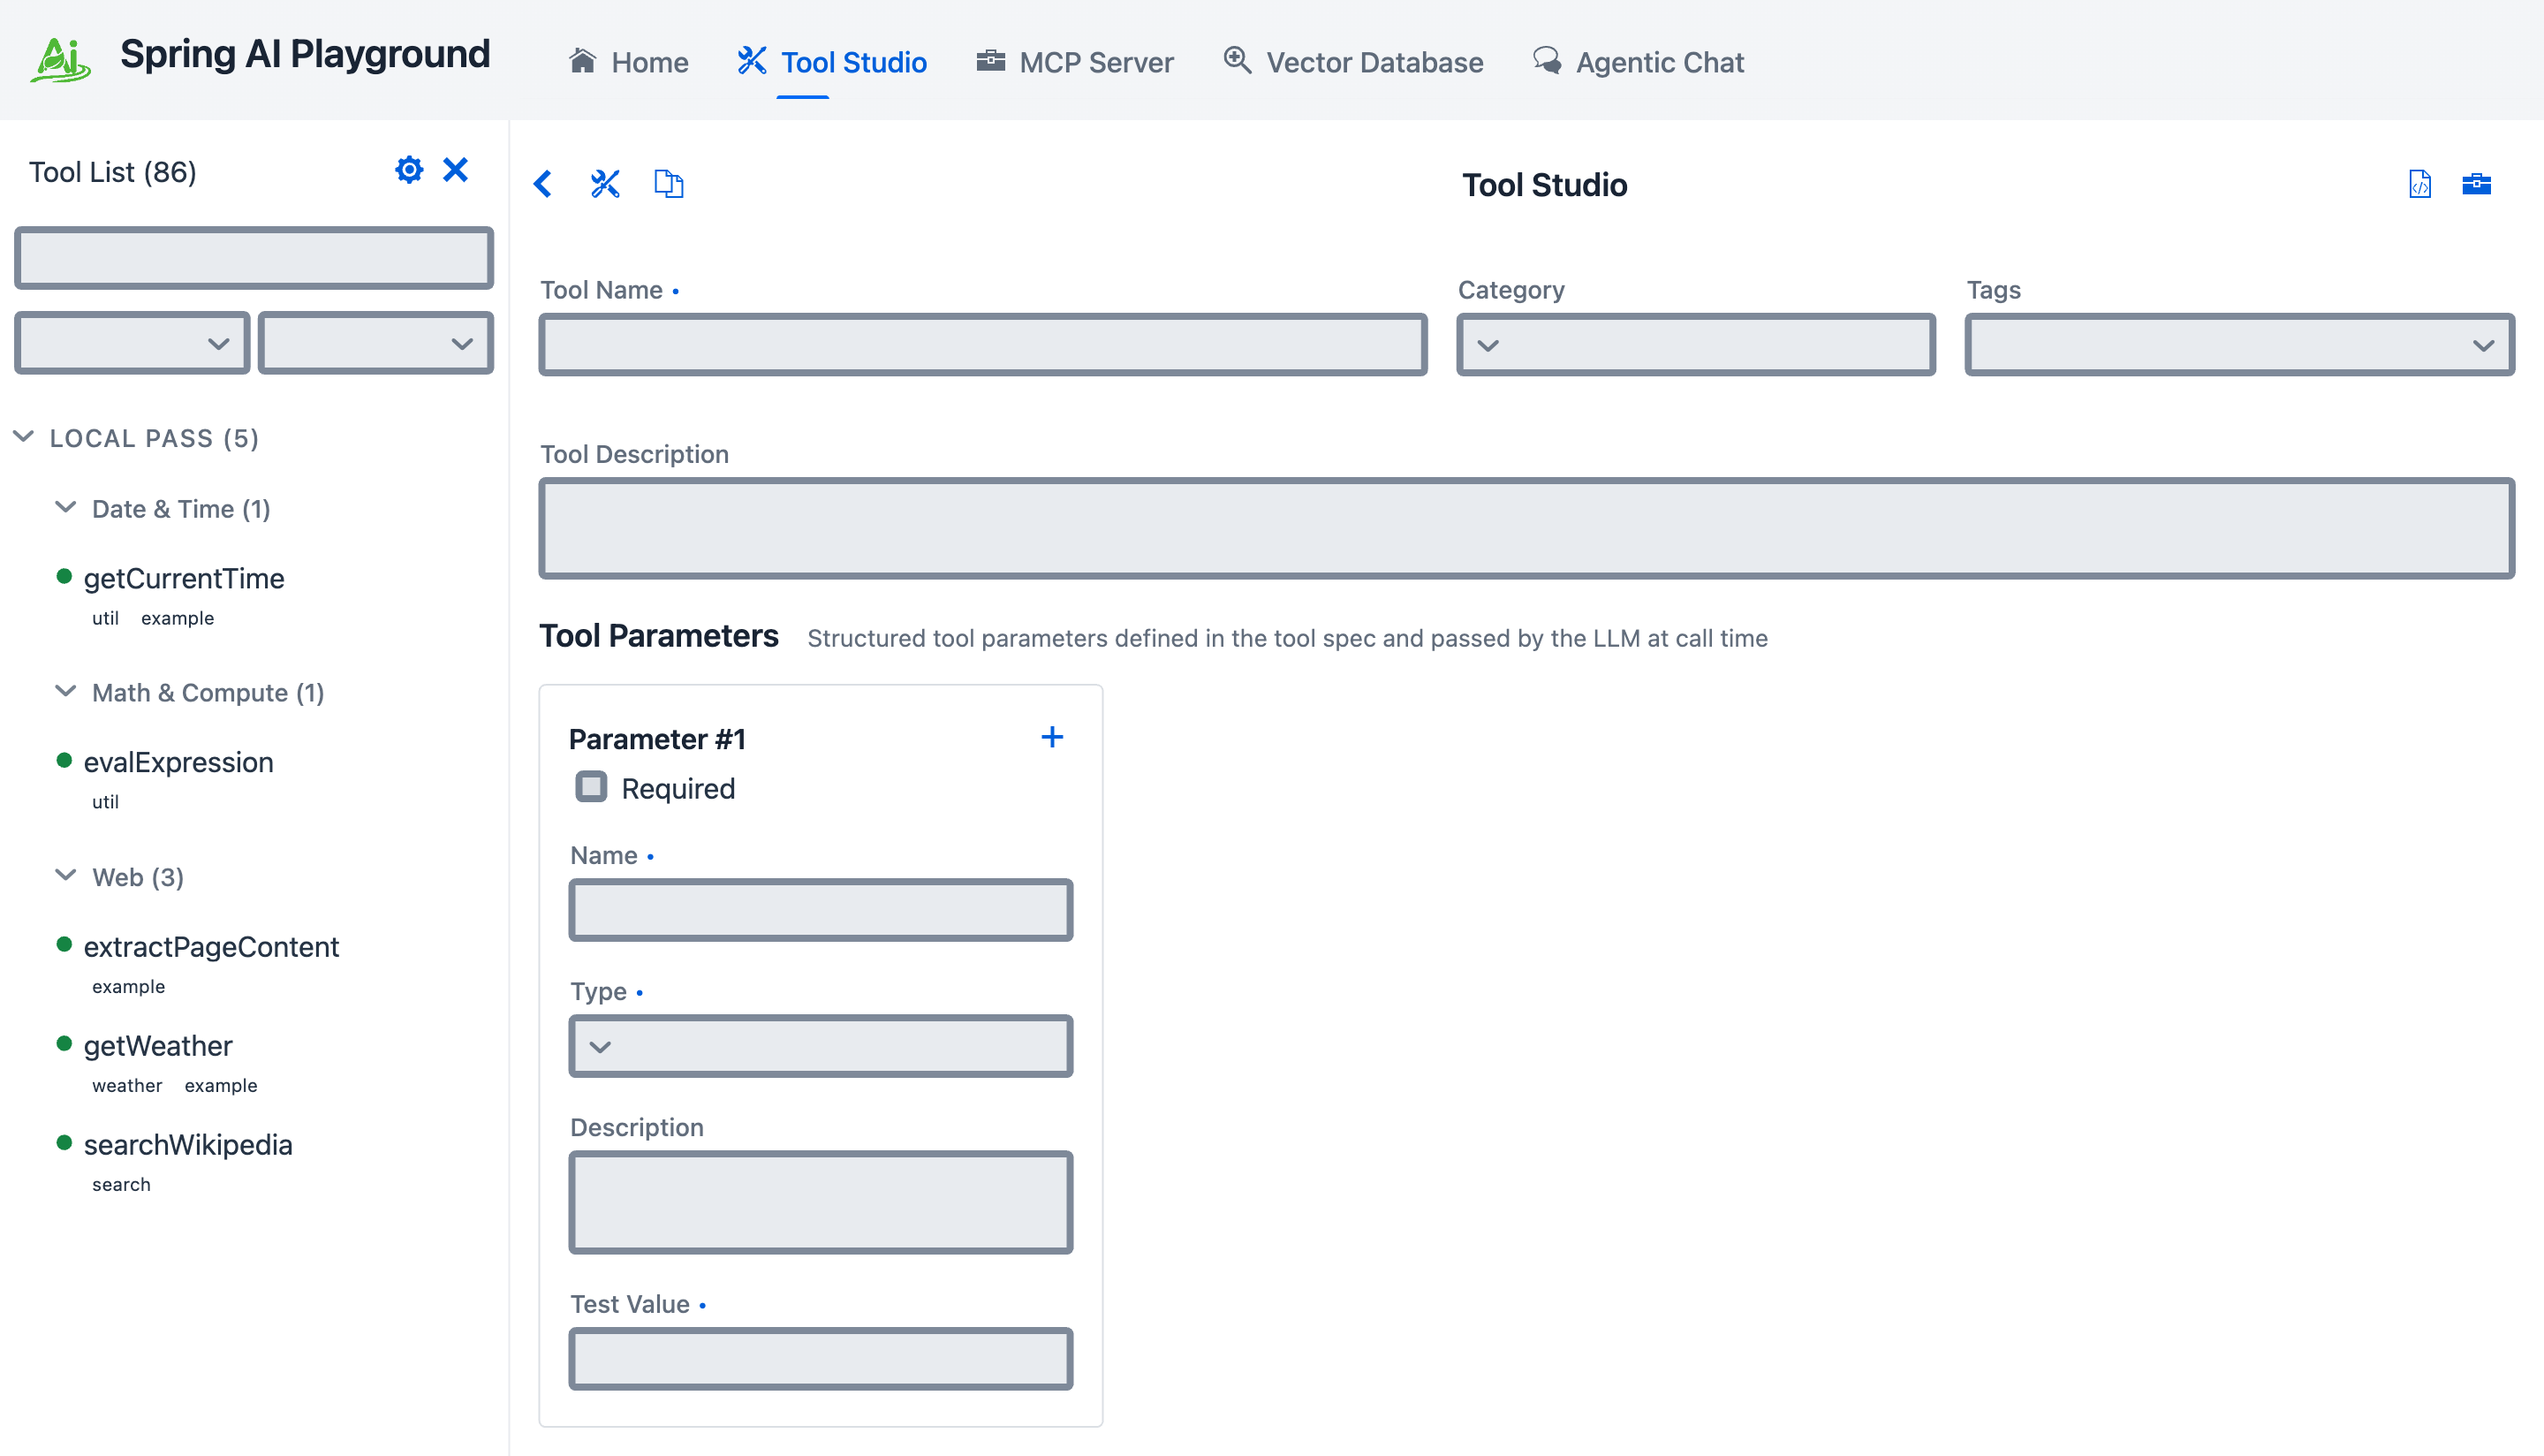2544x1456 pixels.
Task: Click the "example" tag under getCurrentTime
Action: (177, 618)
